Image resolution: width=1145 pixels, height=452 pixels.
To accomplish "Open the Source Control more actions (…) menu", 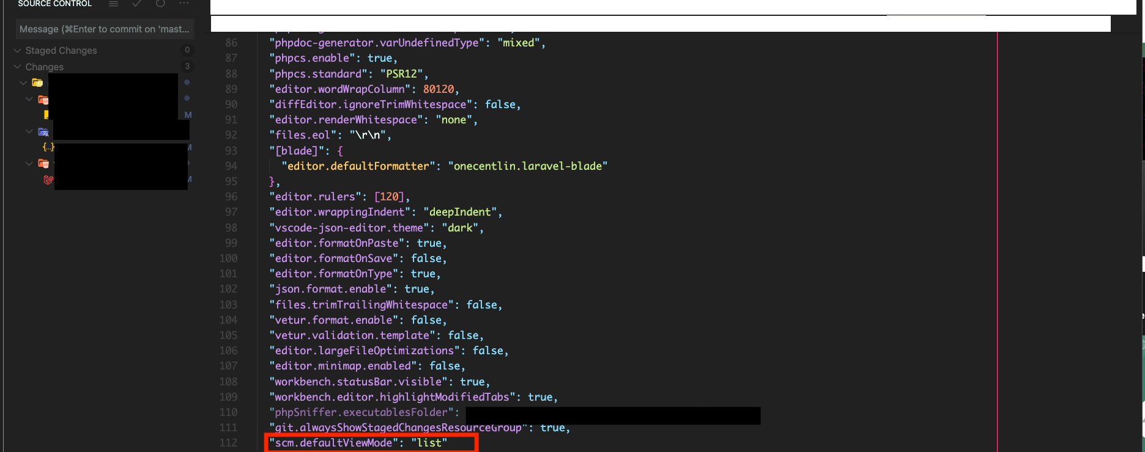I will [x=184, y=4].
